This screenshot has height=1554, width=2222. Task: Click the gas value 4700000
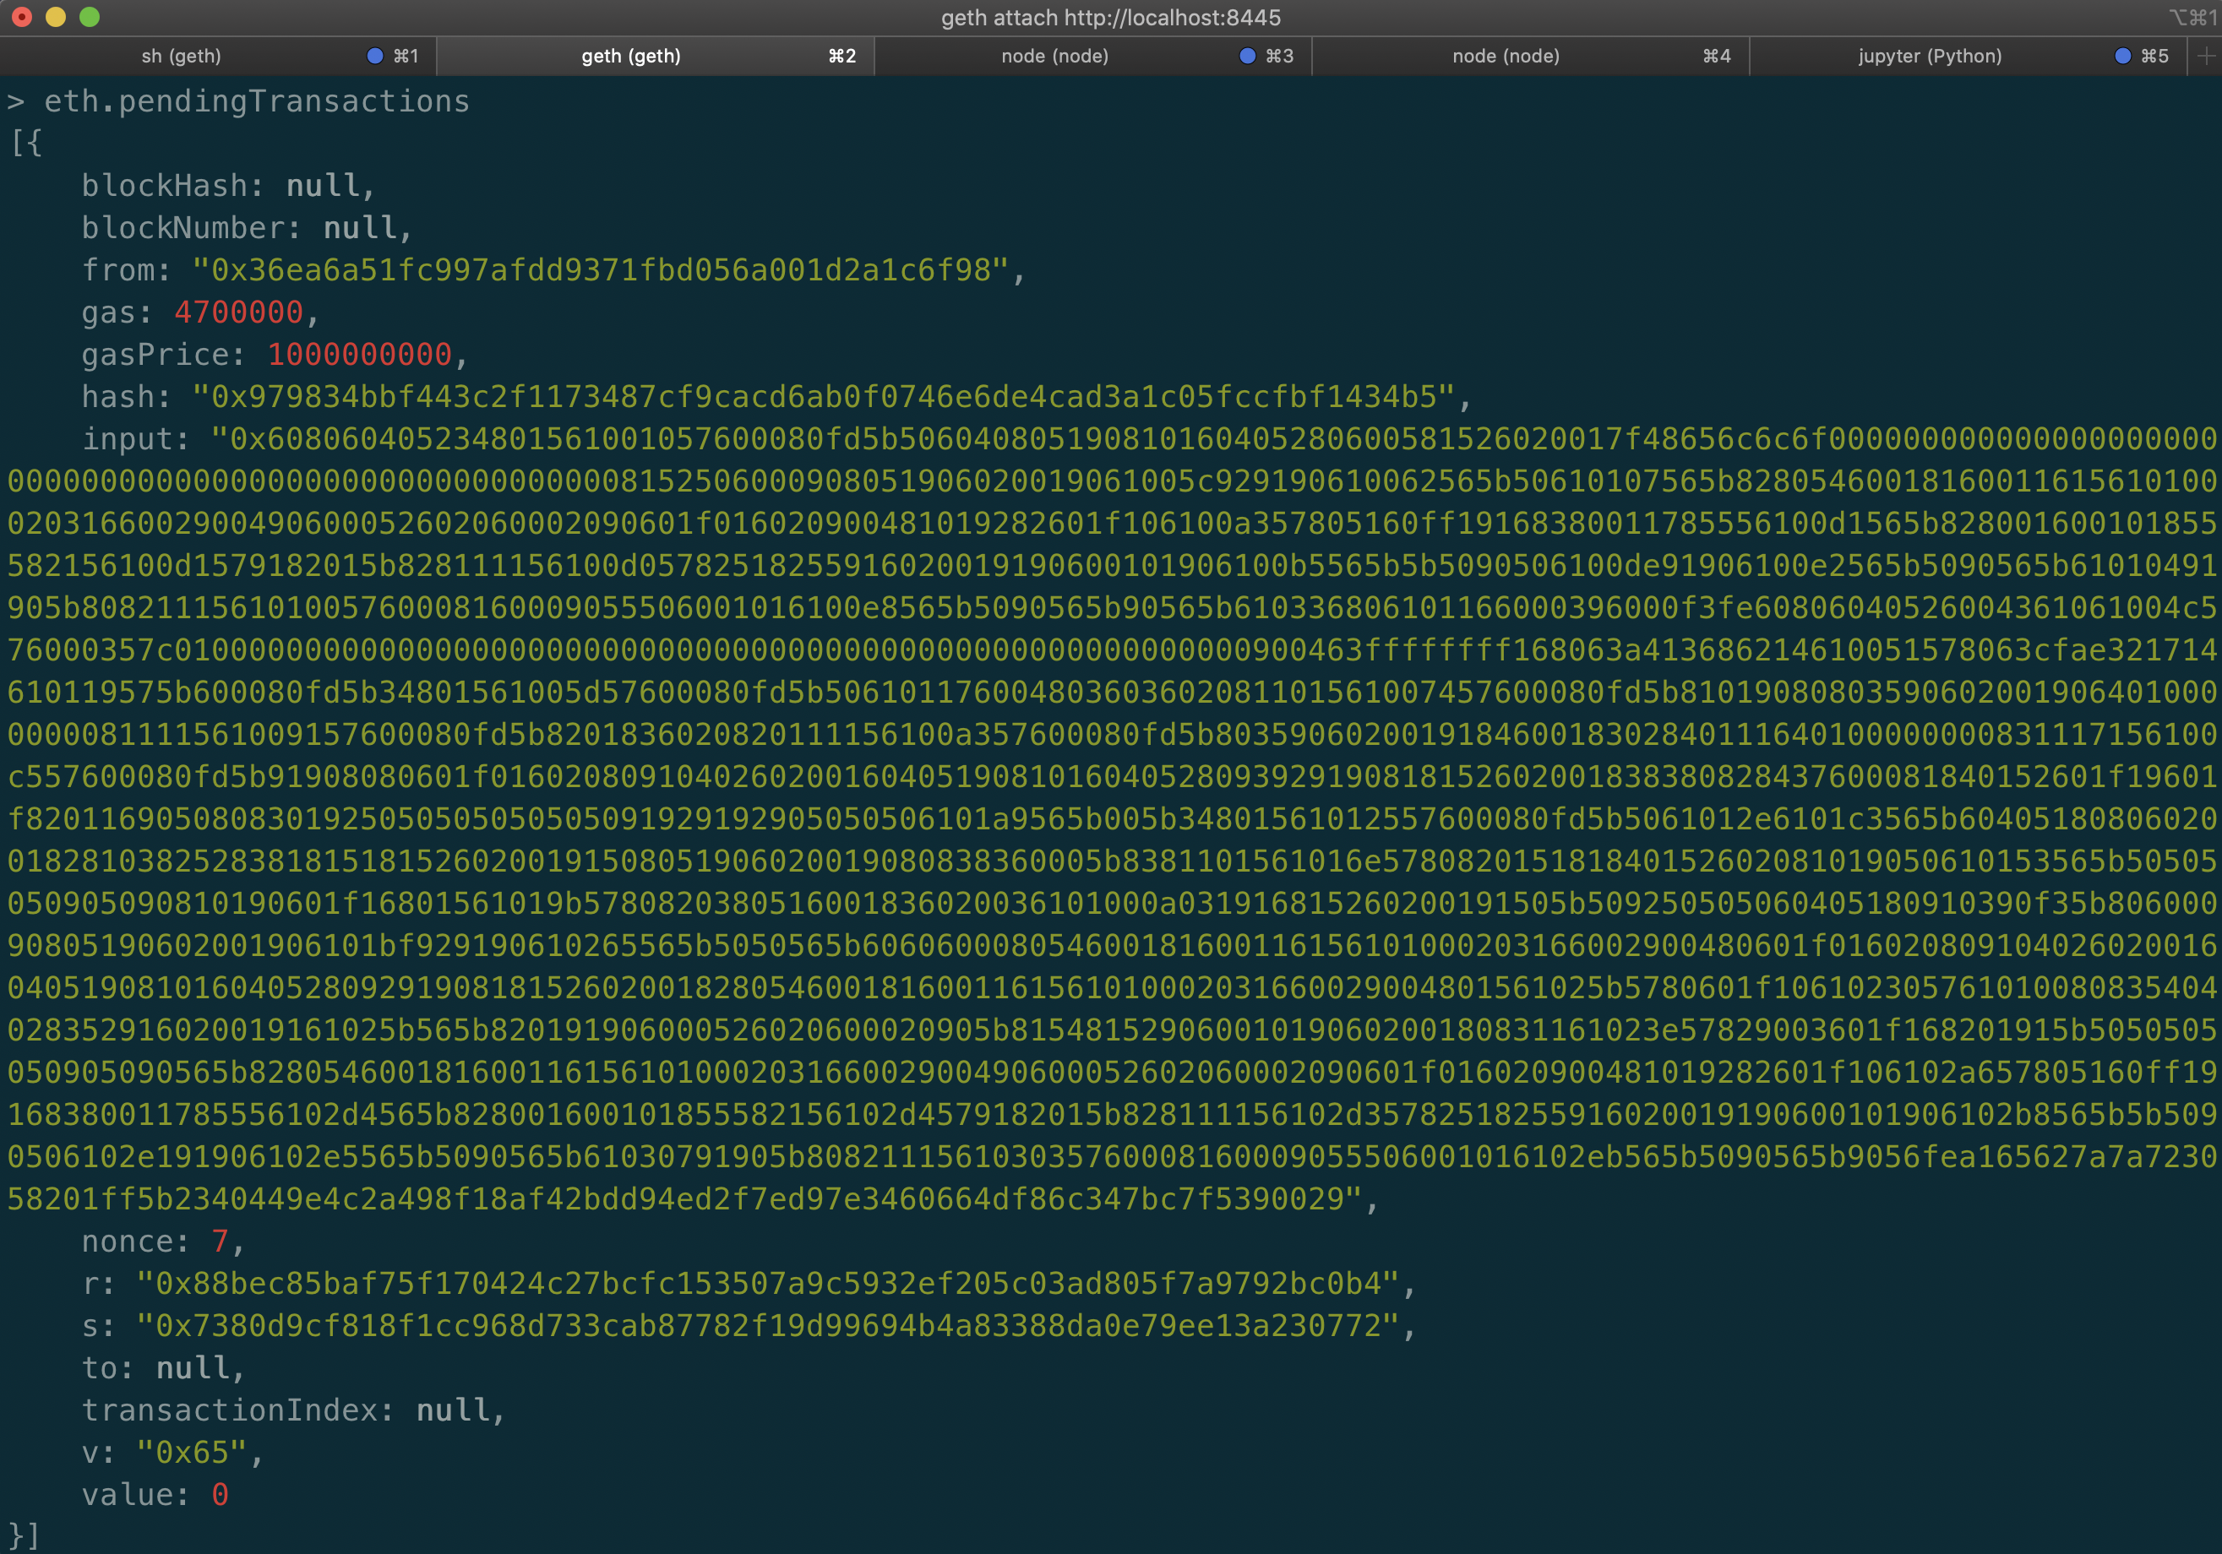(238, 312)
